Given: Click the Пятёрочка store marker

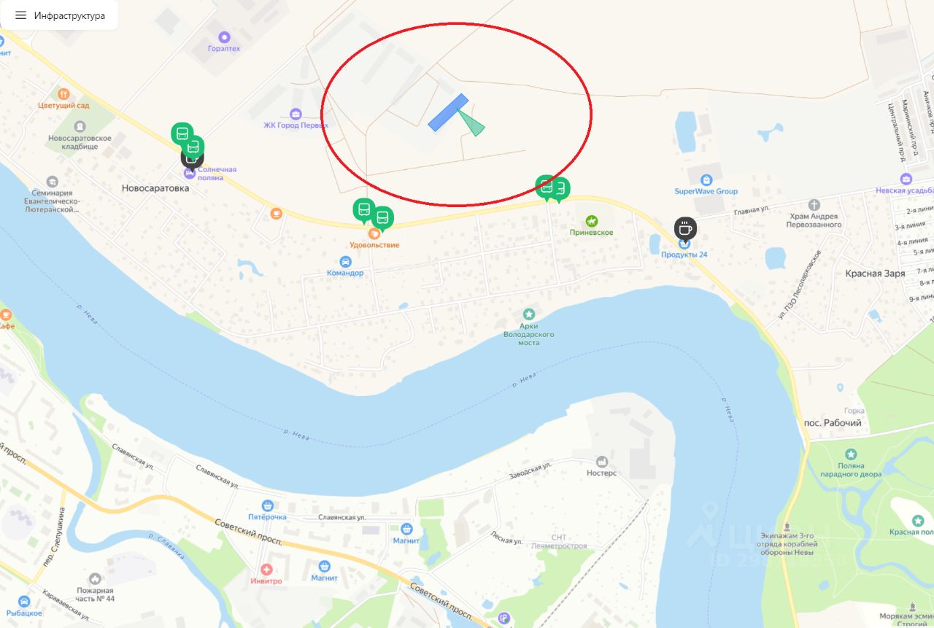Looking at the screenshot, I should (267, 505).
